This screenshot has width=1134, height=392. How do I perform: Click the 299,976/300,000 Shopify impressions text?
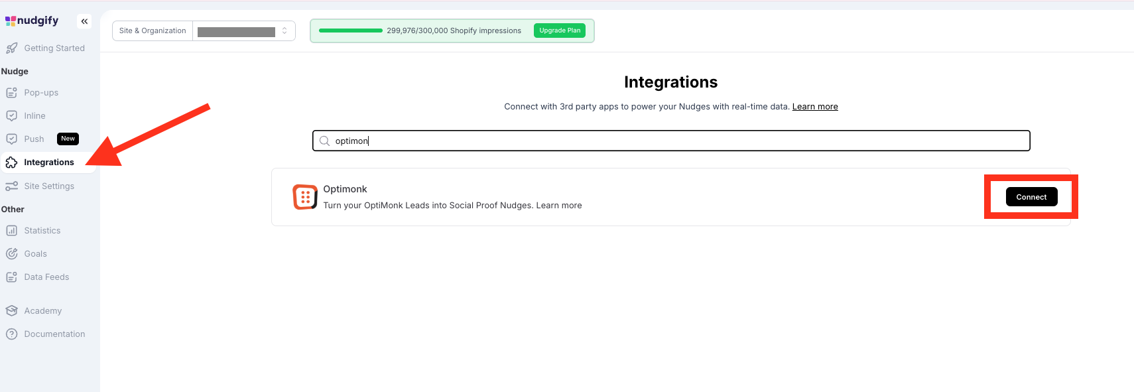coord(454,31)
